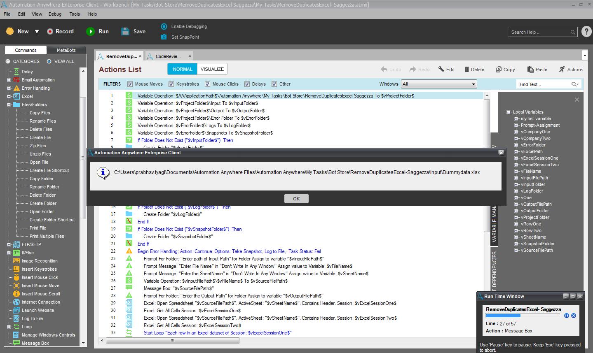Expand the FTP/SFTP category
This screenshot has width=593, height=353.
(9, 244)
